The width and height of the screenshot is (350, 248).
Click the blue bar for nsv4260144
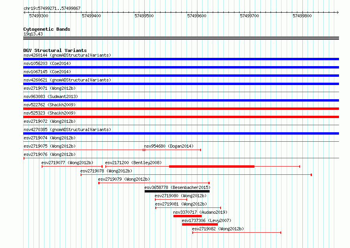[181, 59]
